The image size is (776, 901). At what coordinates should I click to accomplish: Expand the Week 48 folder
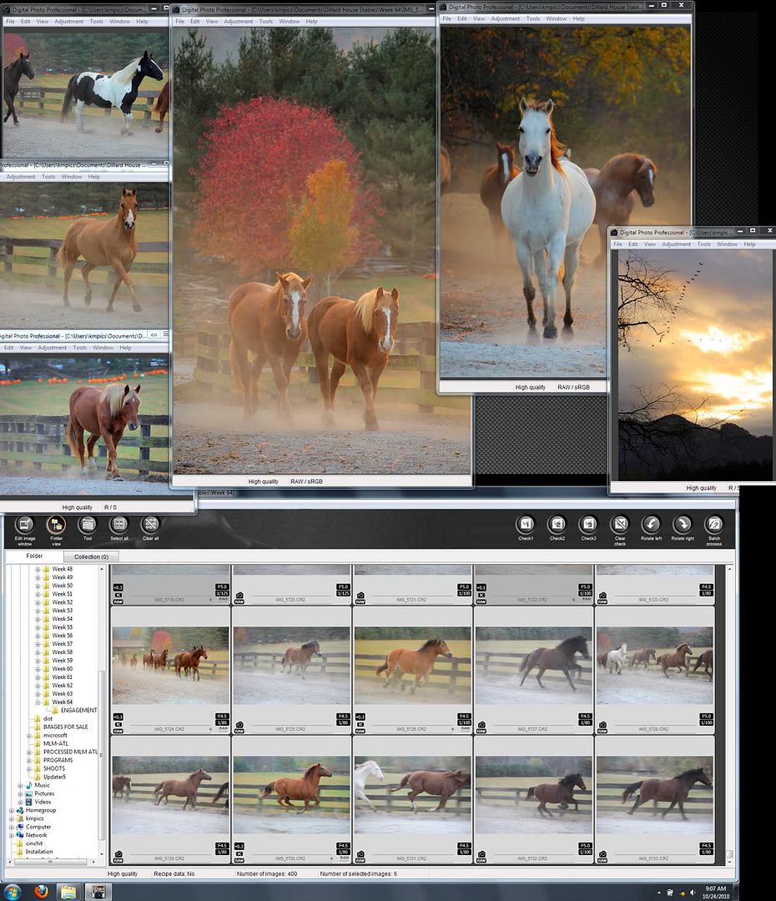[x=38, y=570]
